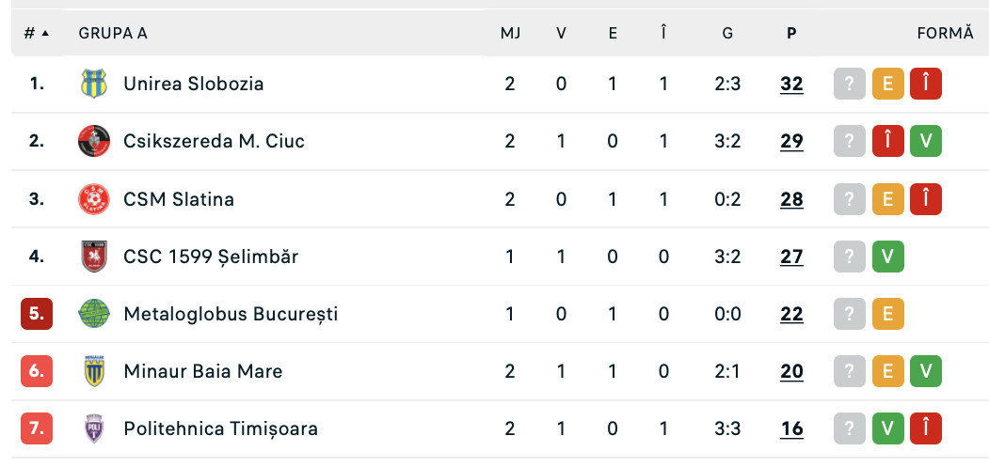Click the Metaloglobus București globe logo

coord(93,314)
